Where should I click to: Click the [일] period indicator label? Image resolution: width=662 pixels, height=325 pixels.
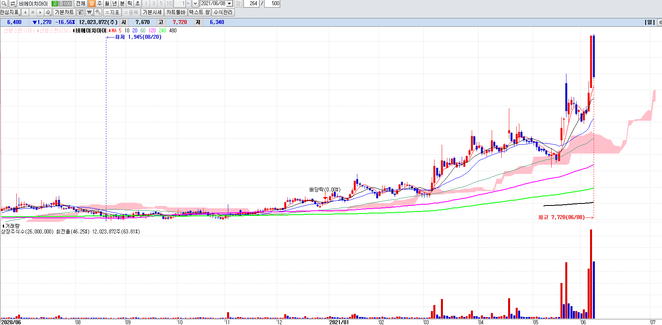650,22
